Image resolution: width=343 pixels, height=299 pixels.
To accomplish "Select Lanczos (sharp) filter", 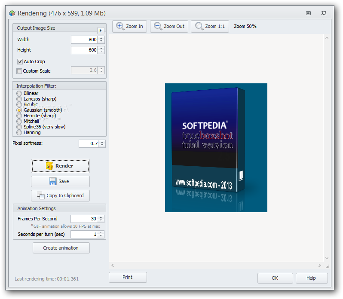I will (x=19, y=99).
